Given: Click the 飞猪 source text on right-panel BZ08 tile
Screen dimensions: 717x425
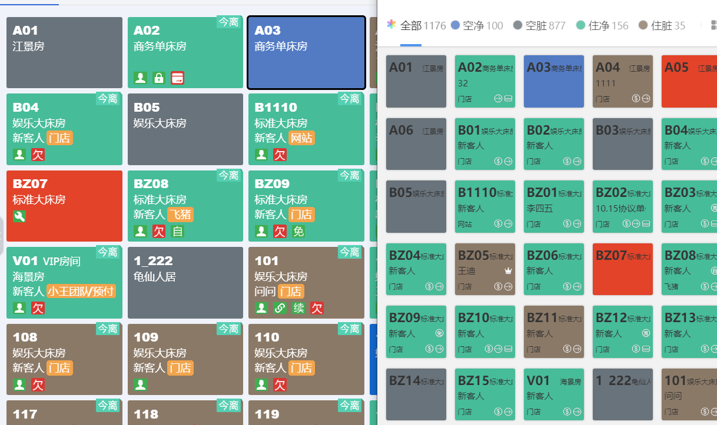Looking at the screenshot, I should point(671,287).
